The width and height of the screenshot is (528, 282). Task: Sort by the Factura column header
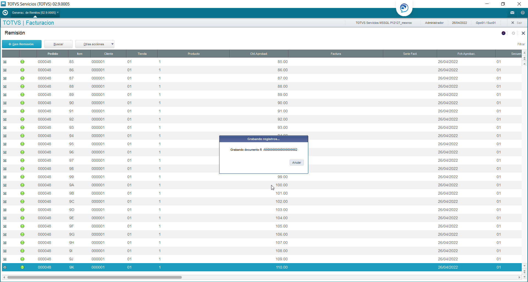(336, 54)
